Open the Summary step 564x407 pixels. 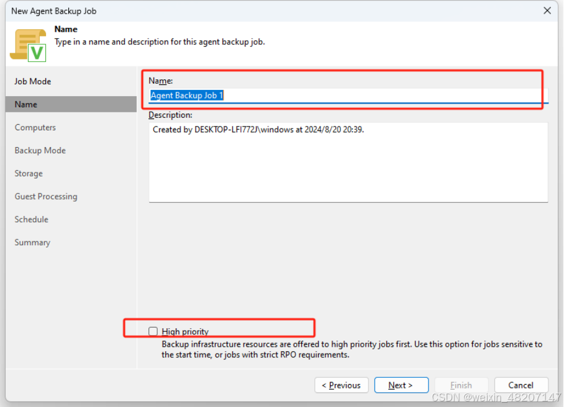(32, 243)
